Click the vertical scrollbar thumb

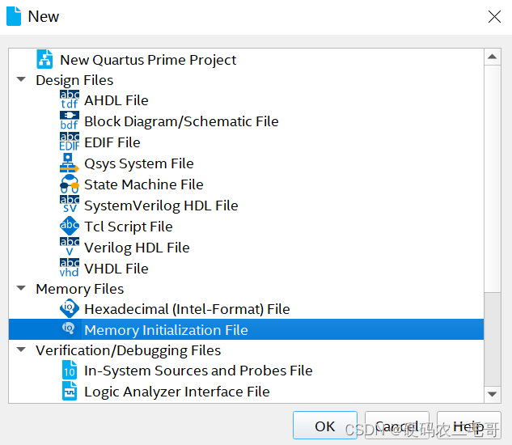[x=493, y=179]
